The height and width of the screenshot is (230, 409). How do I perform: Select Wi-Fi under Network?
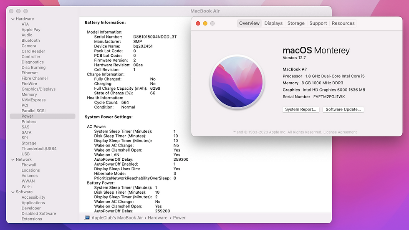point(27,187)
